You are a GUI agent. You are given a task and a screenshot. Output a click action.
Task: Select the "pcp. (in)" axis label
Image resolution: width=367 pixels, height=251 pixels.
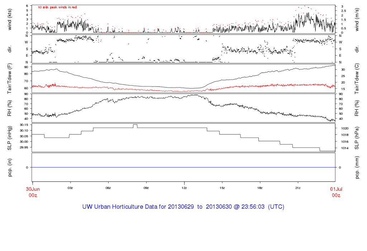[x=10, y=167]
